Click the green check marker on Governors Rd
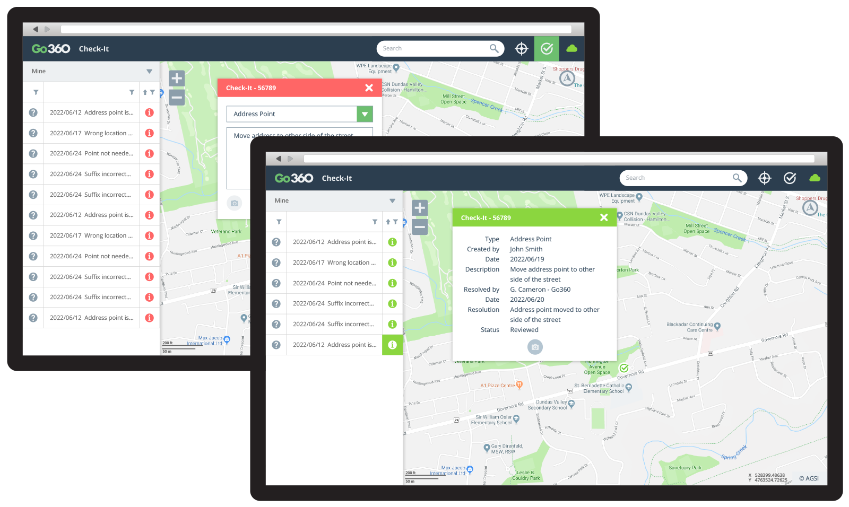Image resolution: width=849 pixels, height=507 pixels. point(624,368)
